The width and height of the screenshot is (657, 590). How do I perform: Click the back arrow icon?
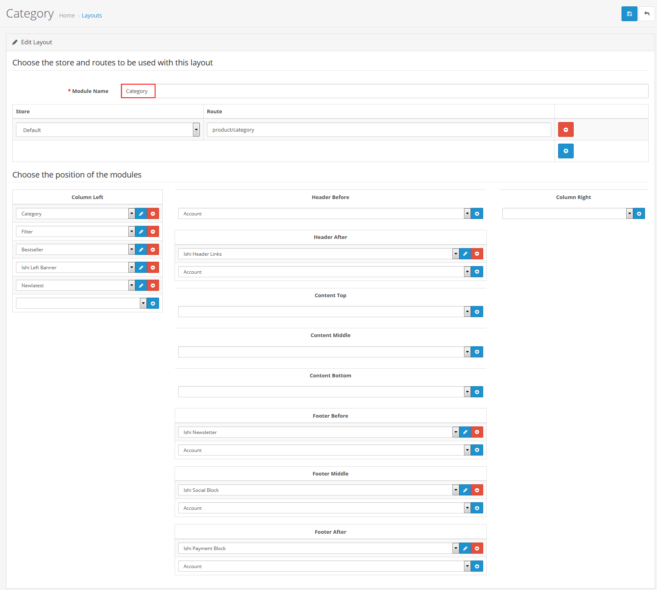click(647, 14)
